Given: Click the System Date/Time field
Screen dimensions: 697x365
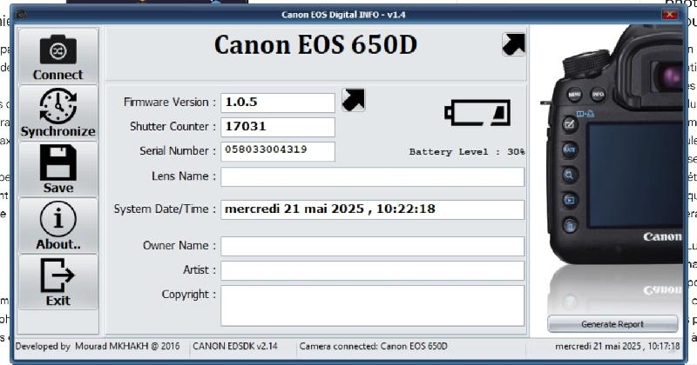Looking at the screenshot, I should pyautogui.click(x=373, y=209).
